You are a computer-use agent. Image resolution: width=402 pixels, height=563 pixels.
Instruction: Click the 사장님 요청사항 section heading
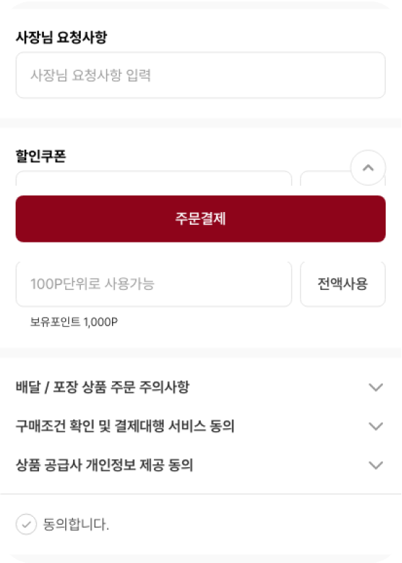point(62,37)
